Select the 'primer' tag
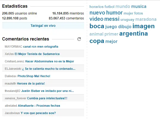Screen dimensions: 160x119 click(x=111, y=34)
